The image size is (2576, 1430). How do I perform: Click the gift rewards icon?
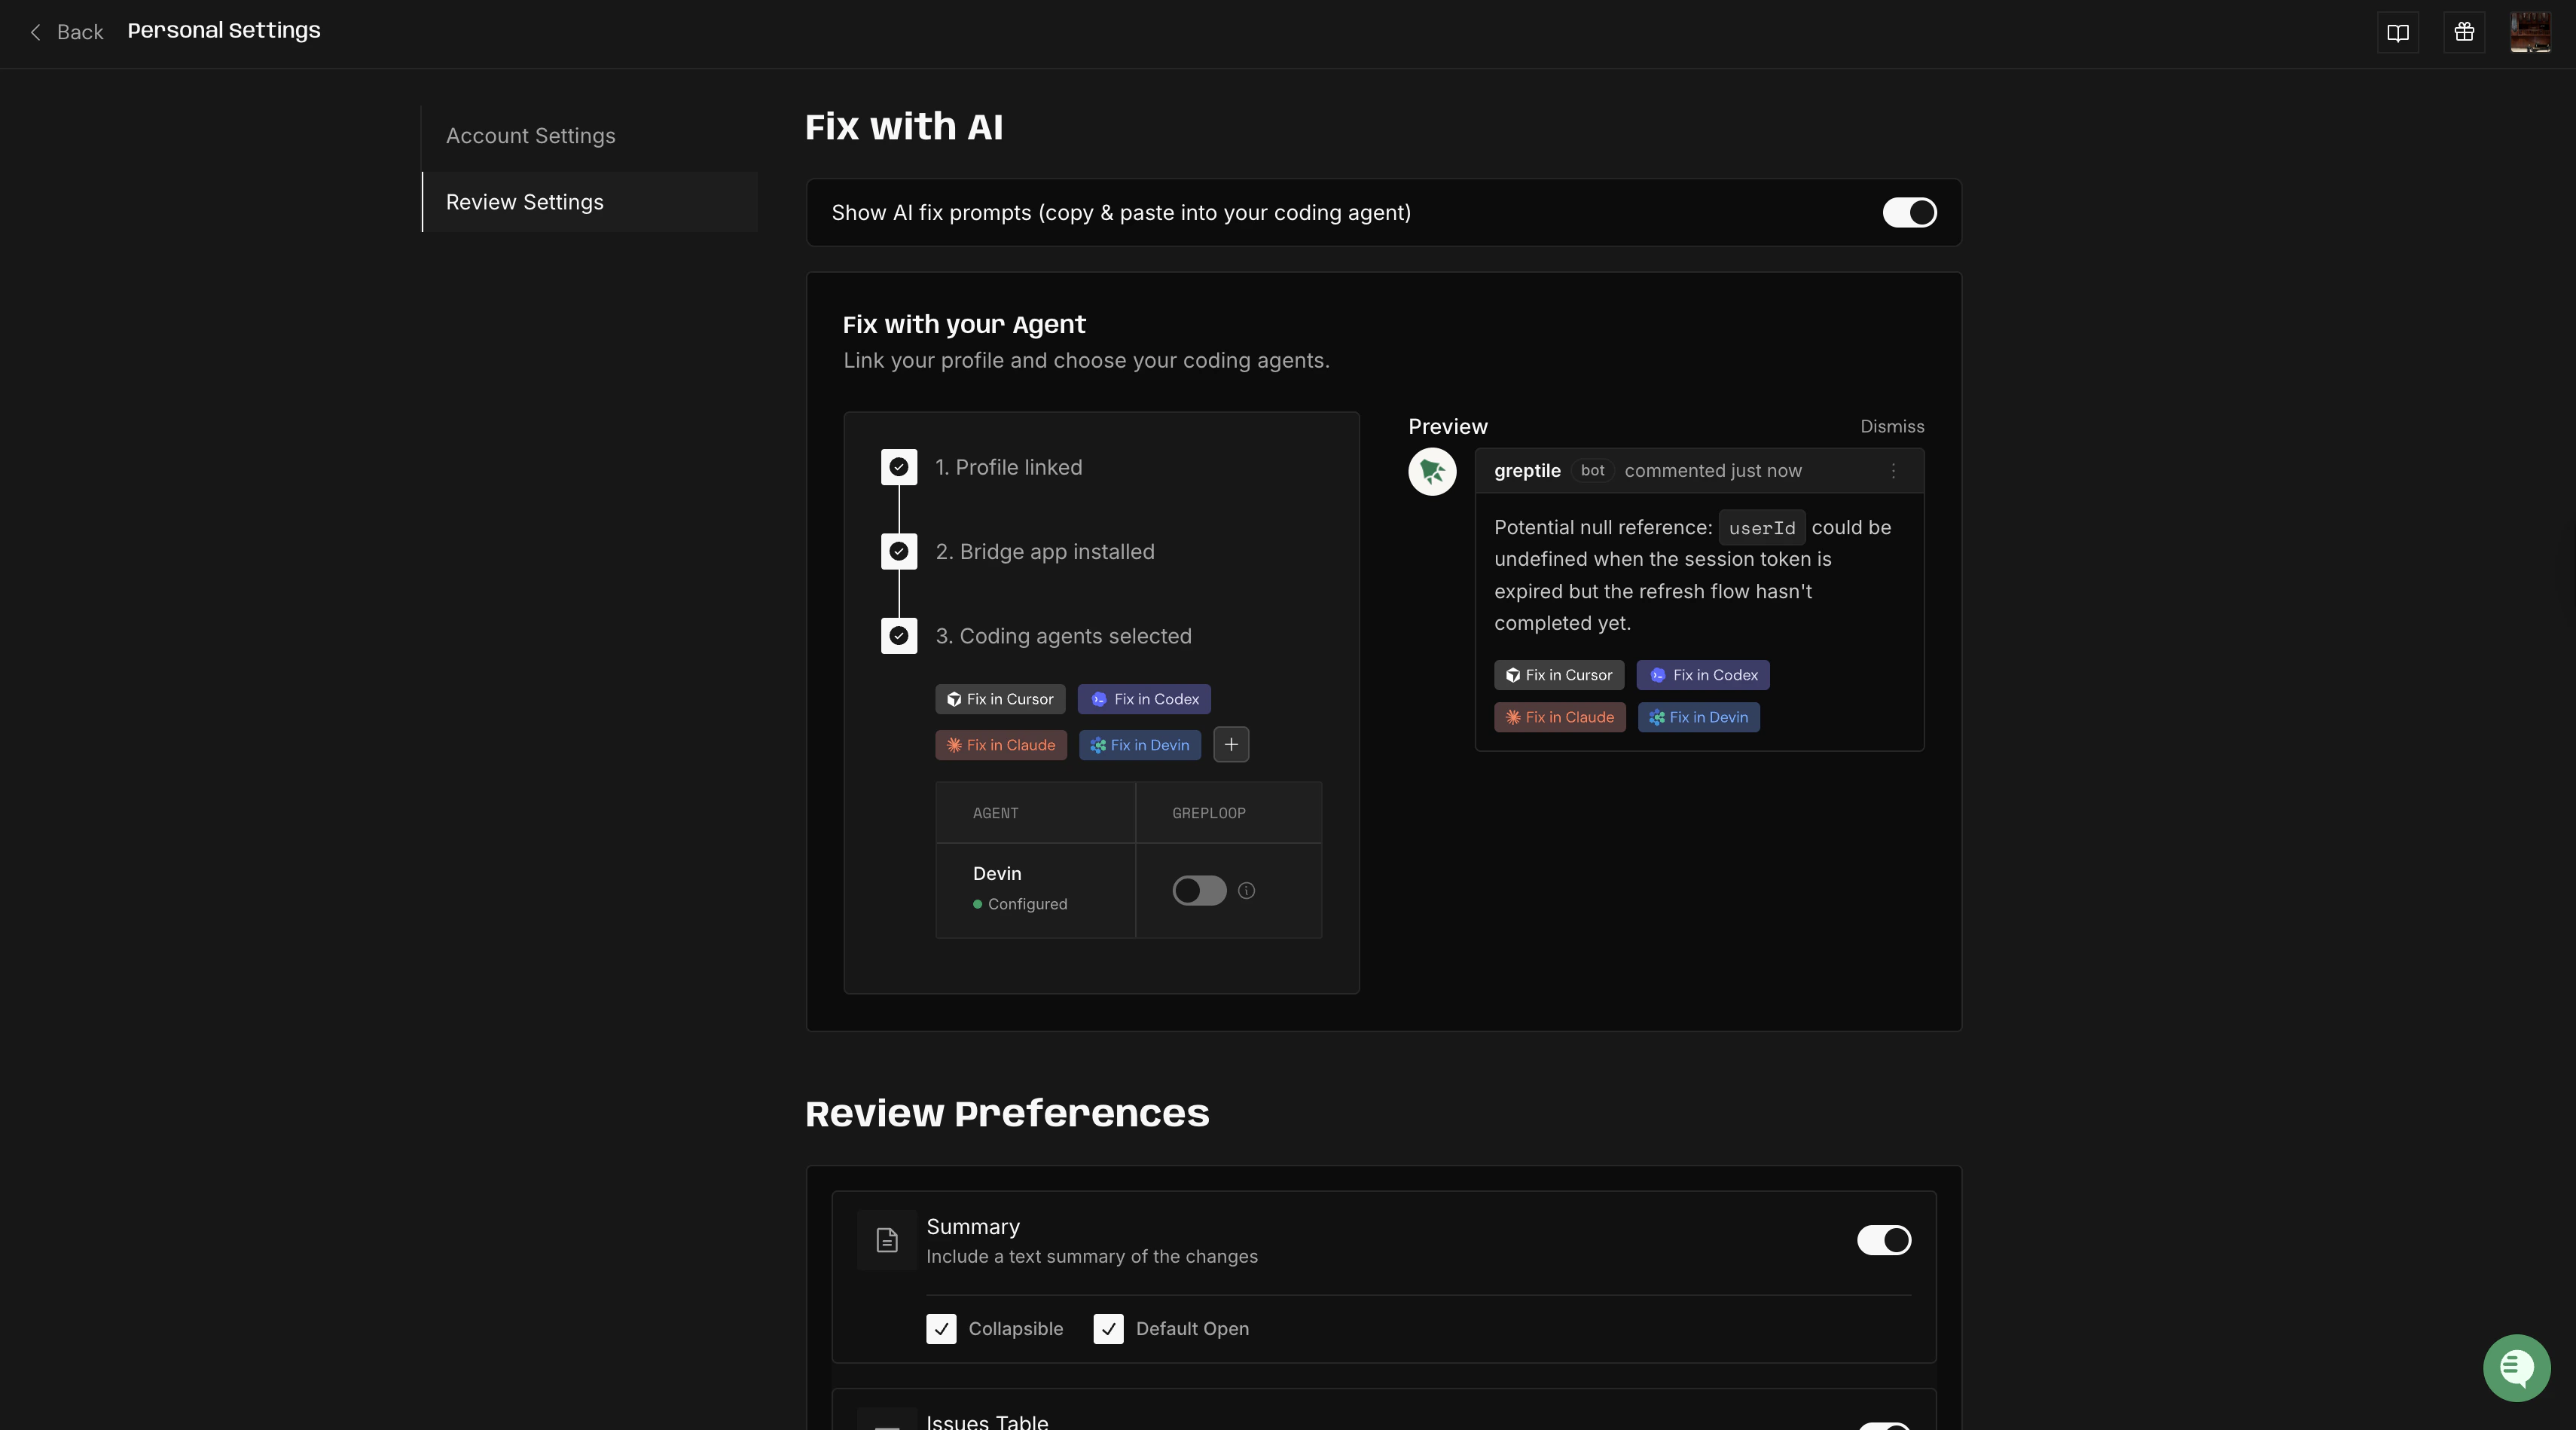pyautogui.click(x=2463, y=33)
